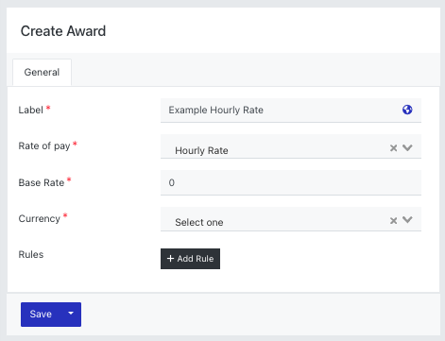Open the Save button's caret menu
This screenshot has width=445, height=341.
71,314
